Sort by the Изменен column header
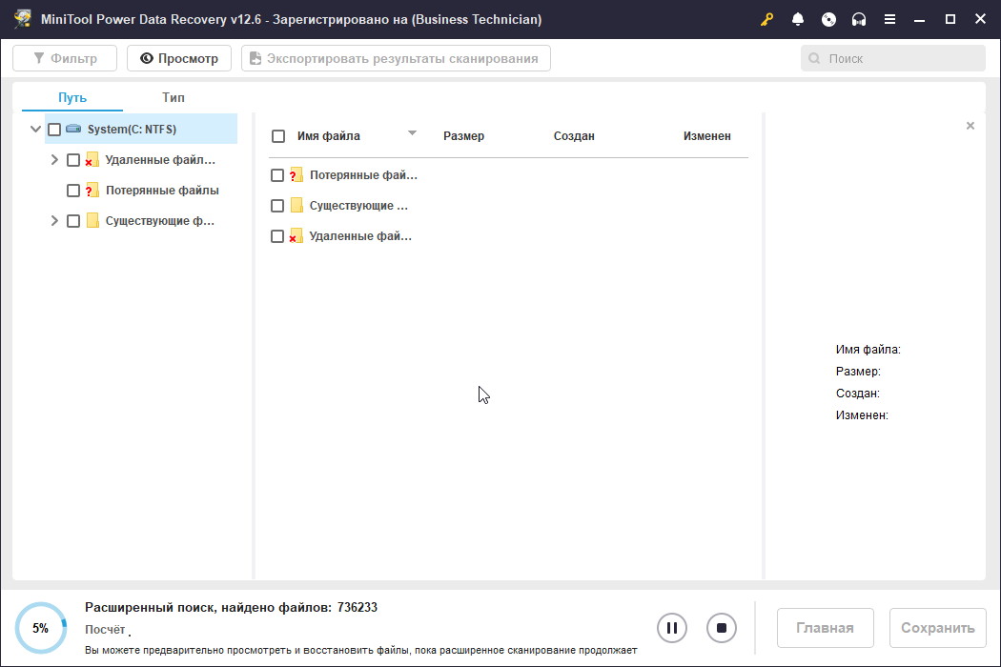The width and height of the screenshot is (1001, 667). (x=706, y=136)
